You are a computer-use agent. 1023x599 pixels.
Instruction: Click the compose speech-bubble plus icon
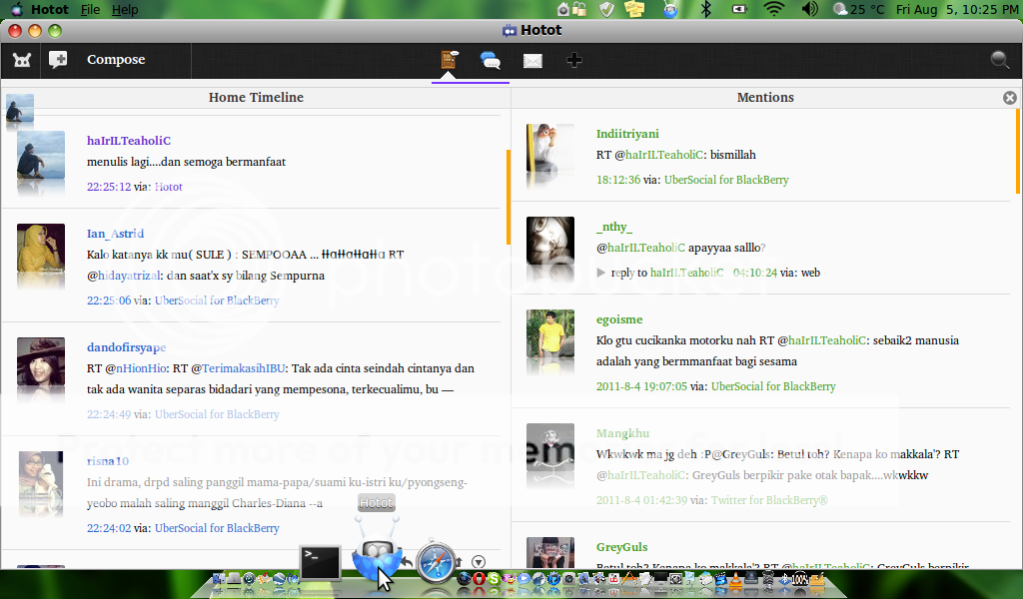[58, 60]
